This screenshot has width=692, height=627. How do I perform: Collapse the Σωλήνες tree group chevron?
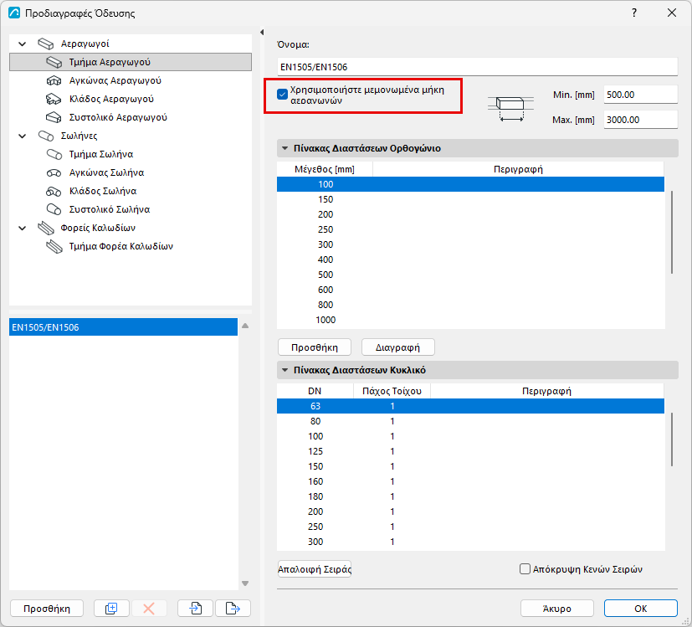(x=22, y=136)
